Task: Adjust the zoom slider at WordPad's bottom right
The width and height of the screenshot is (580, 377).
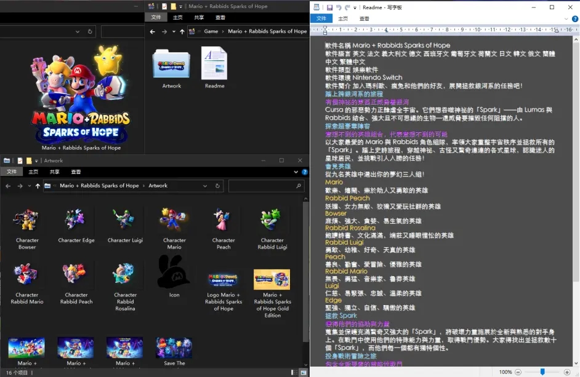Action: coord(542,371)
